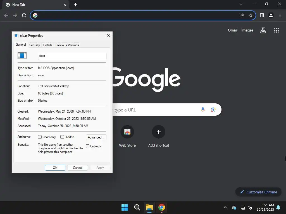The height and width of the screenshot is (214, 286).
Task: Enable the Read-only attribute checkbox
Action: click(x=40, y=137)
